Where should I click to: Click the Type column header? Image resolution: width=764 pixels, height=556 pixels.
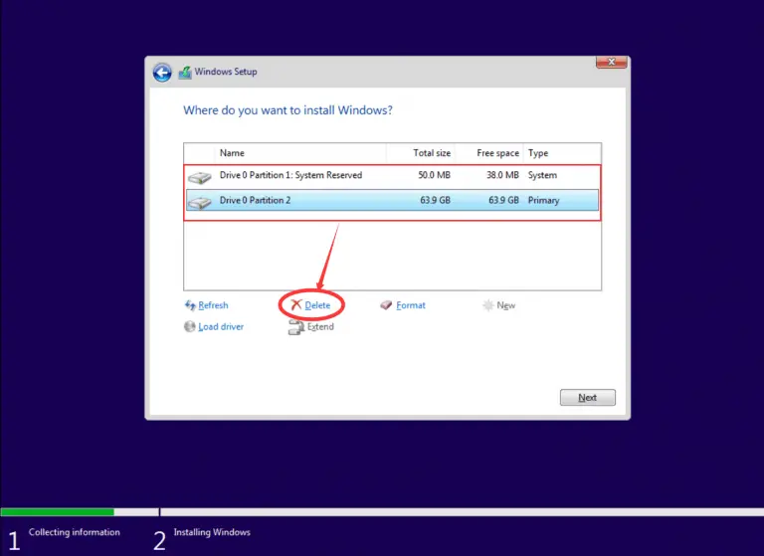tap(562, 153)
